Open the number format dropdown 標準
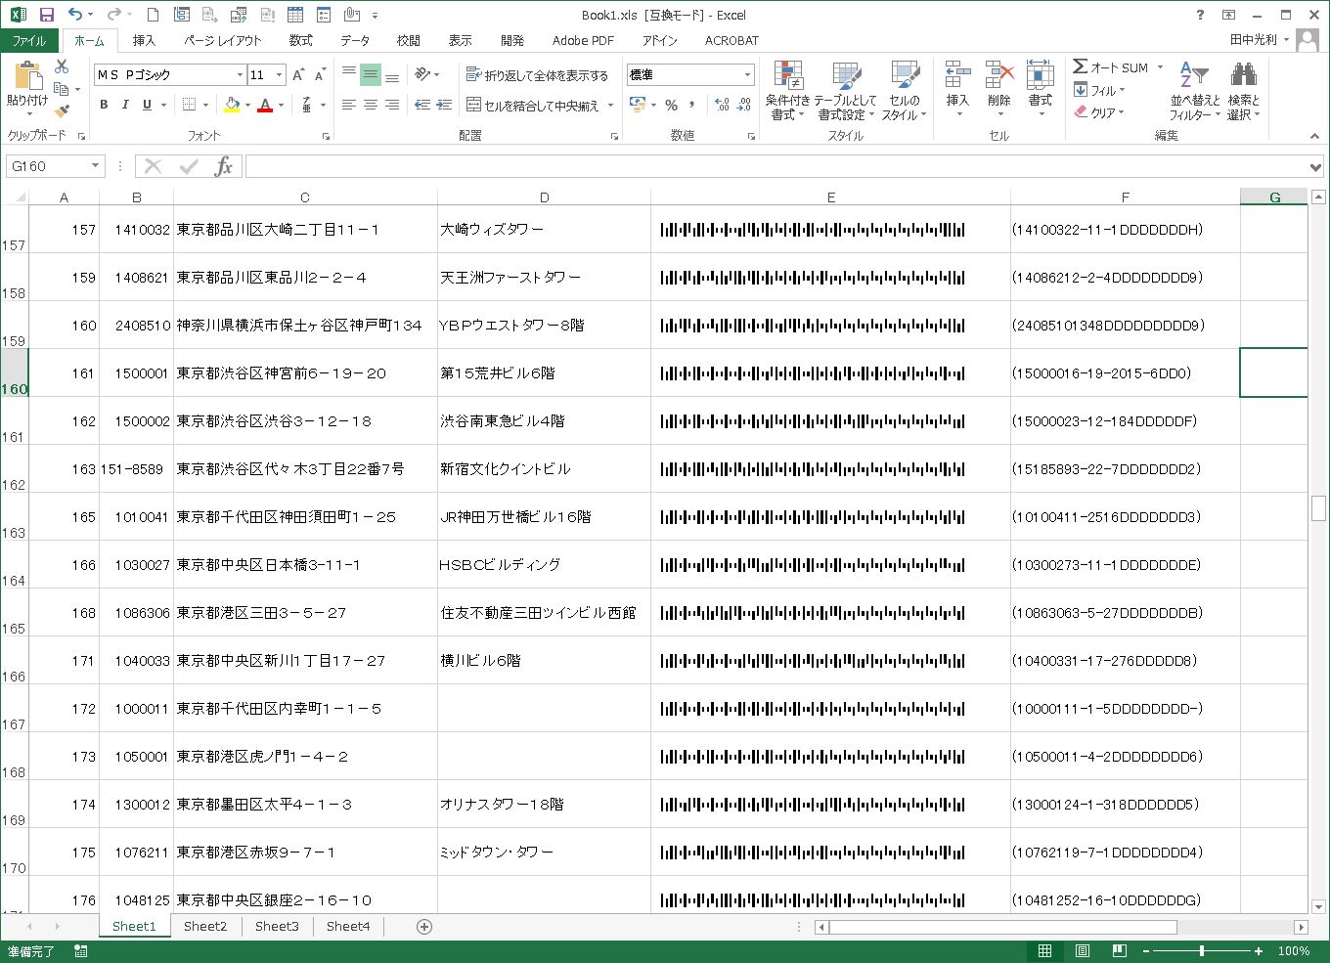 pos(747,75)
